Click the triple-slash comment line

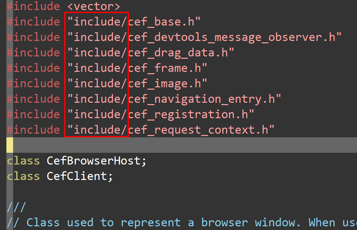click(x=16, y=207)
